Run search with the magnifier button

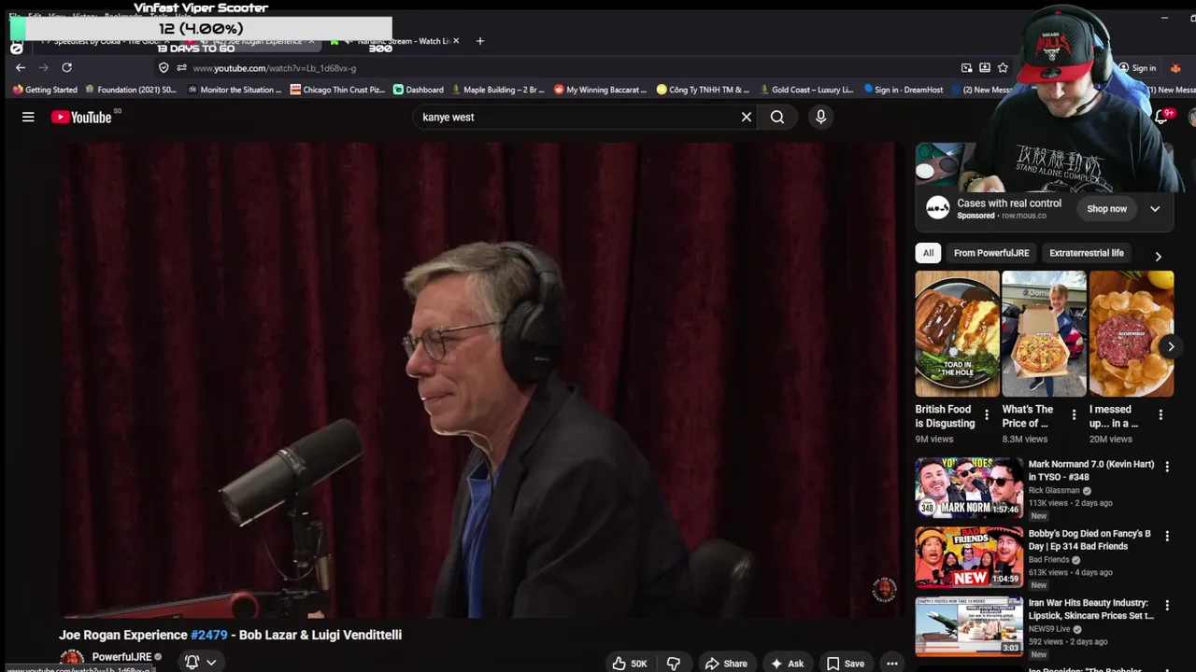click(x=777, y=117)
